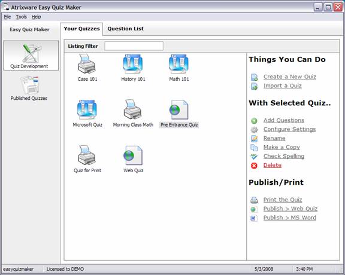345x275 pixels.
Task: Open the Configure Settings link
Action: 289,129
